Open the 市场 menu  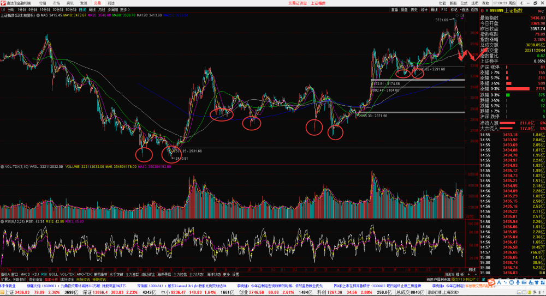pyautogui.click(x=56, y=3)
